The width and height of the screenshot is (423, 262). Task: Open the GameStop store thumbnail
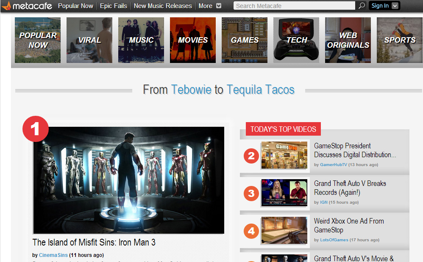click(x=284, y=155)
